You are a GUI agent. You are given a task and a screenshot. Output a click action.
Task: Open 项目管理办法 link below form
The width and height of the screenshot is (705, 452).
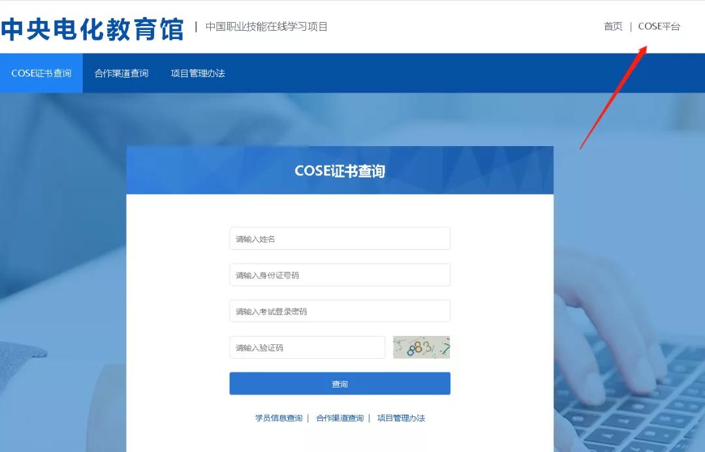click(401, 418)
